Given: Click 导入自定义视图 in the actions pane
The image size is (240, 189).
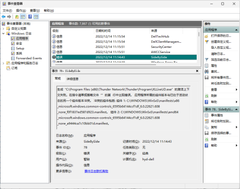Looking at the screenshot, I should tap(221, 47).
